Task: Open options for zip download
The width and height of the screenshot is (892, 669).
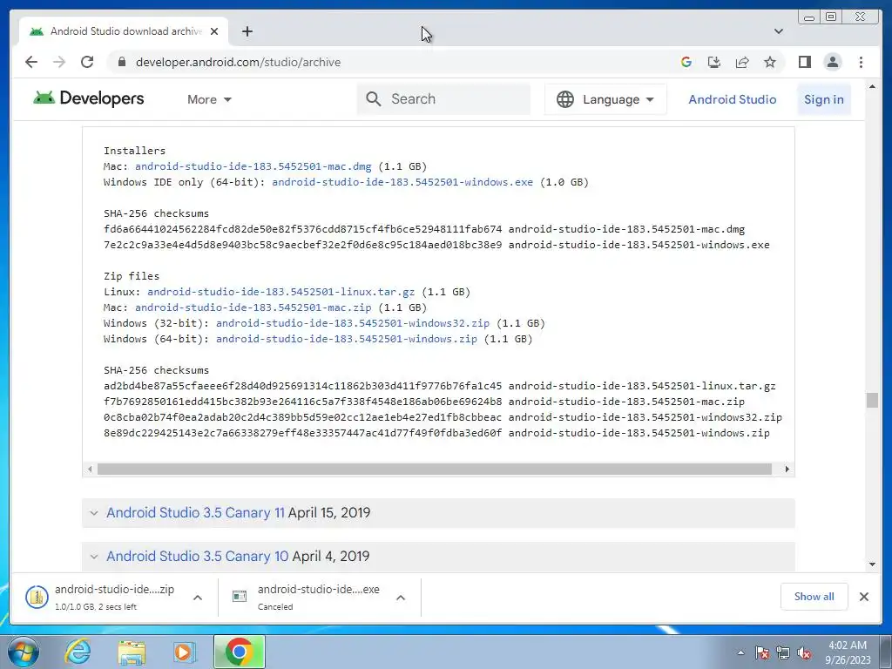Action: 198,598
